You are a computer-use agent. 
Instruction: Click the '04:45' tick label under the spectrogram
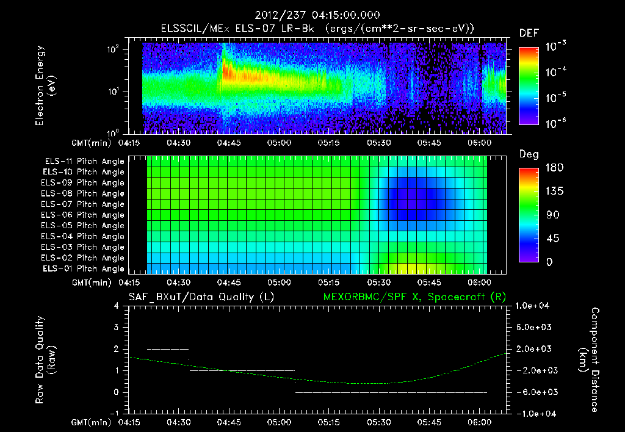(229, 143)
